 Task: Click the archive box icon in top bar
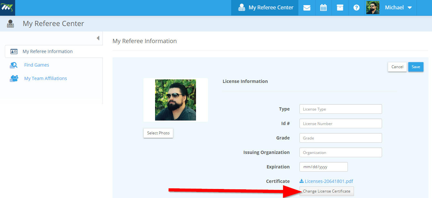pos(340,8)
